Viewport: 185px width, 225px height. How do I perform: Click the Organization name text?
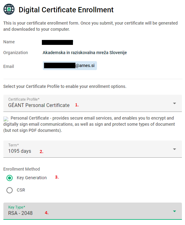pyautogui.click(x=85, y=53)
